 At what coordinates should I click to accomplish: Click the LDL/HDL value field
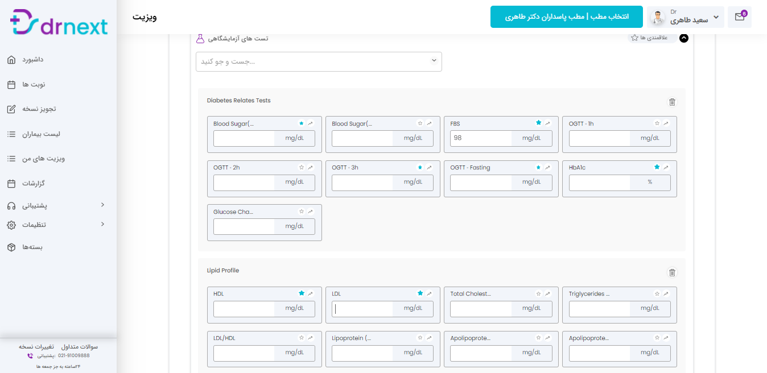244,353
